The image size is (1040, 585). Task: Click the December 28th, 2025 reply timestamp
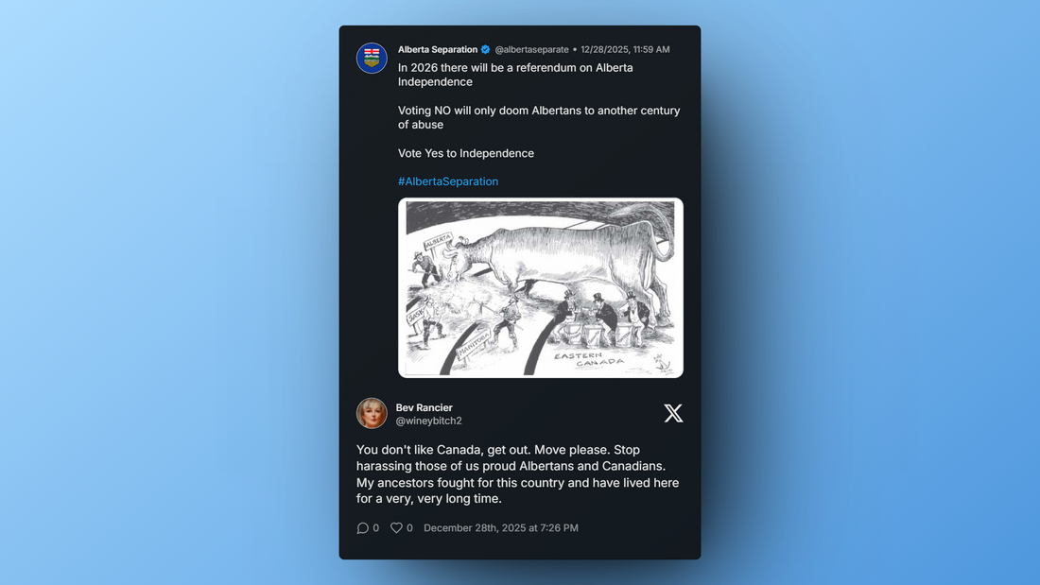coord(501,528)
